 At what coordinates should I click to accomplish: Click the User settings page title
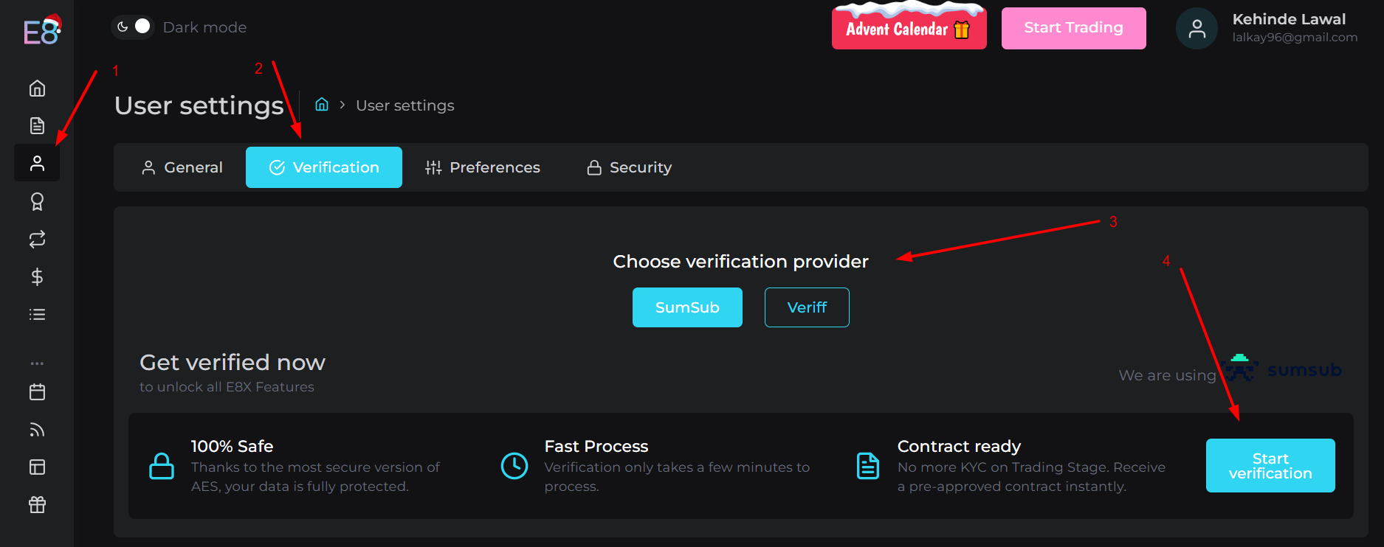pos(199,105)
